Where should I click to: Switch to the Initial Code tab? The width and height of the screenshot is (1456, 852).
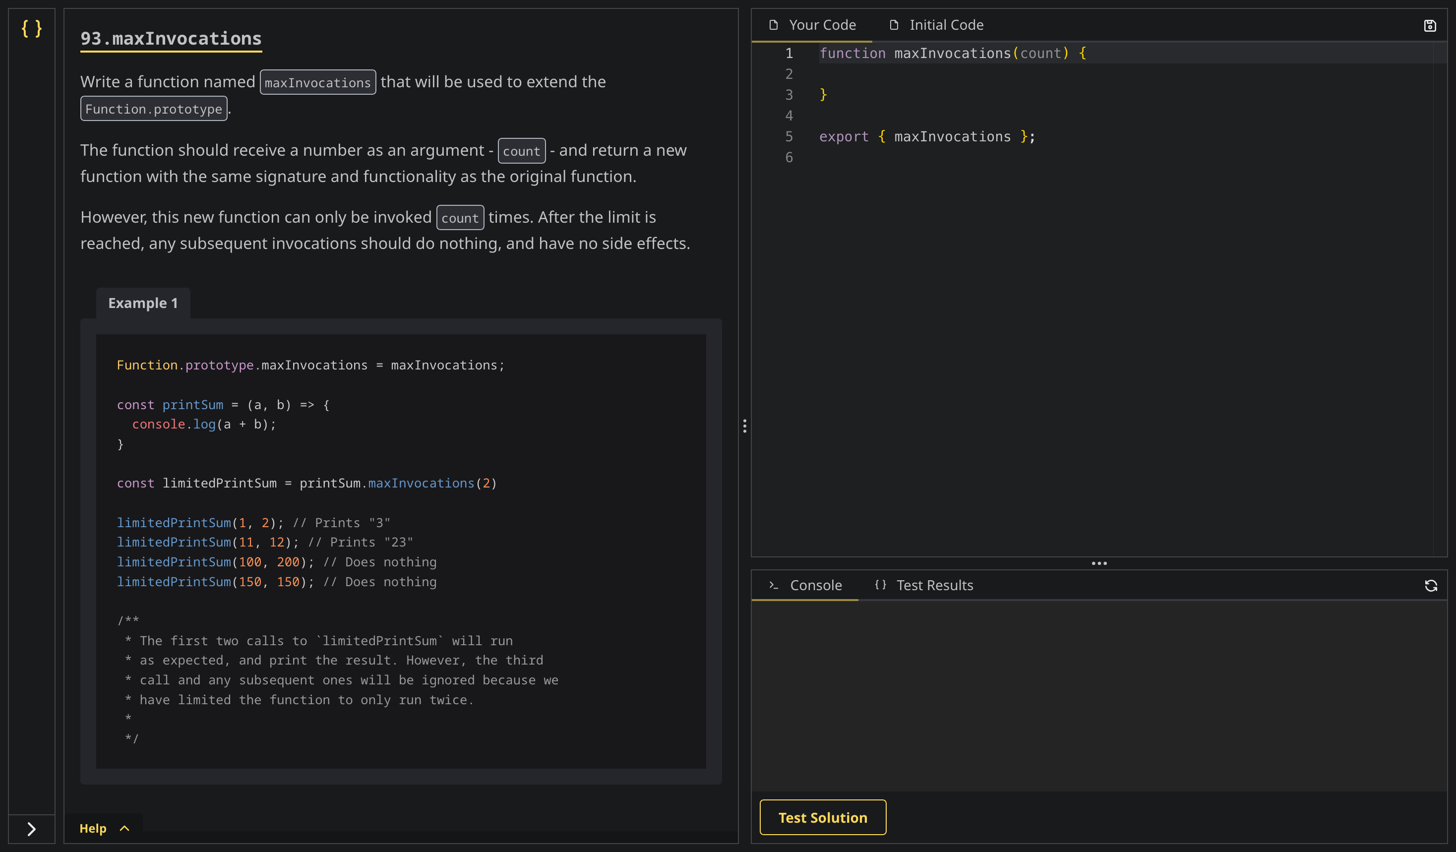click(x=936, y=25)
